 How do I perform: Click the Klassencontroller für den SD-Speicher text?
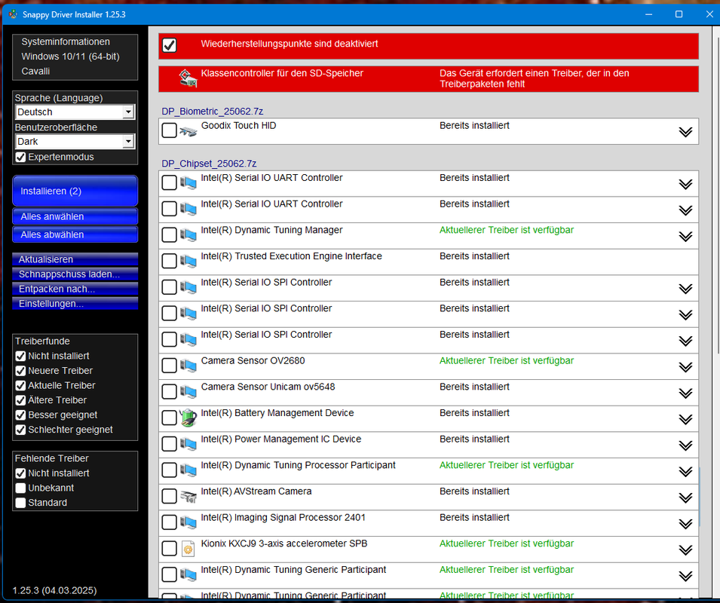click(282, 73)
